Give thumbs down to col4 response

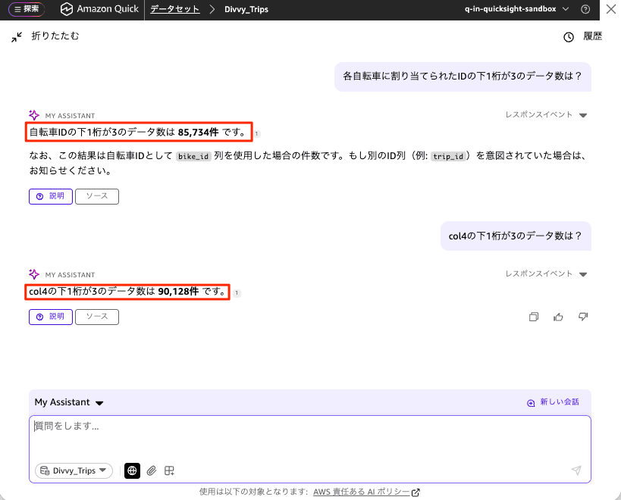pyautogui.click(x=583, y=317)
